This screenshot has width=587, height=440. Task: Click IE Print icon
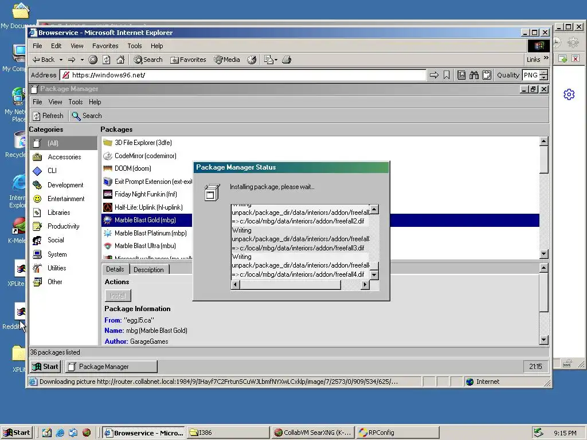click(x=287, y=60)
